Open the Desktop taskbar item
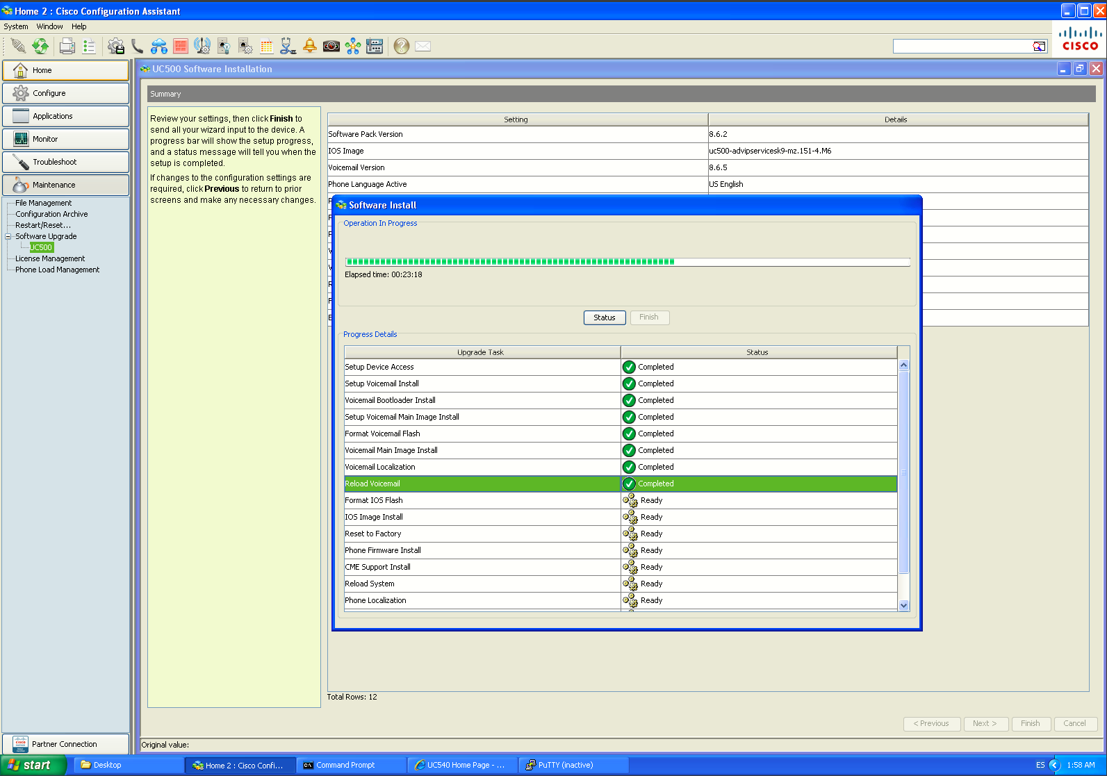 (129, 765)
